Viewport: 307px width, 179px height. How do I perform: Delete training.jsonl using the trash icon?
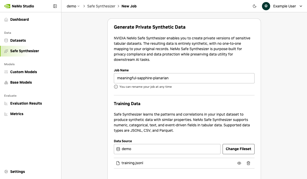[x=248, y=163]
